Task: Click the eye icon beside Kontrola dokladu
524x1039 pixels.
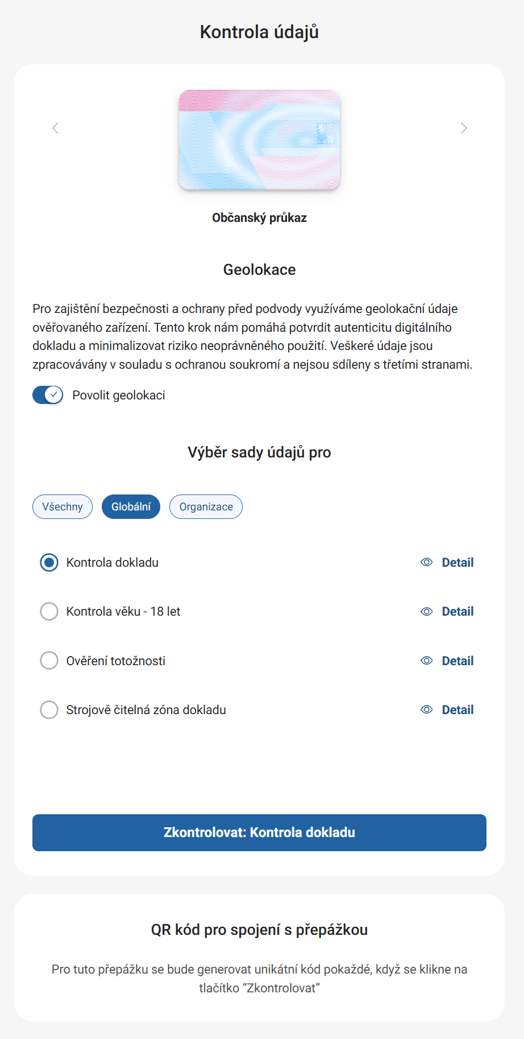Action: (x=426, y=562)
